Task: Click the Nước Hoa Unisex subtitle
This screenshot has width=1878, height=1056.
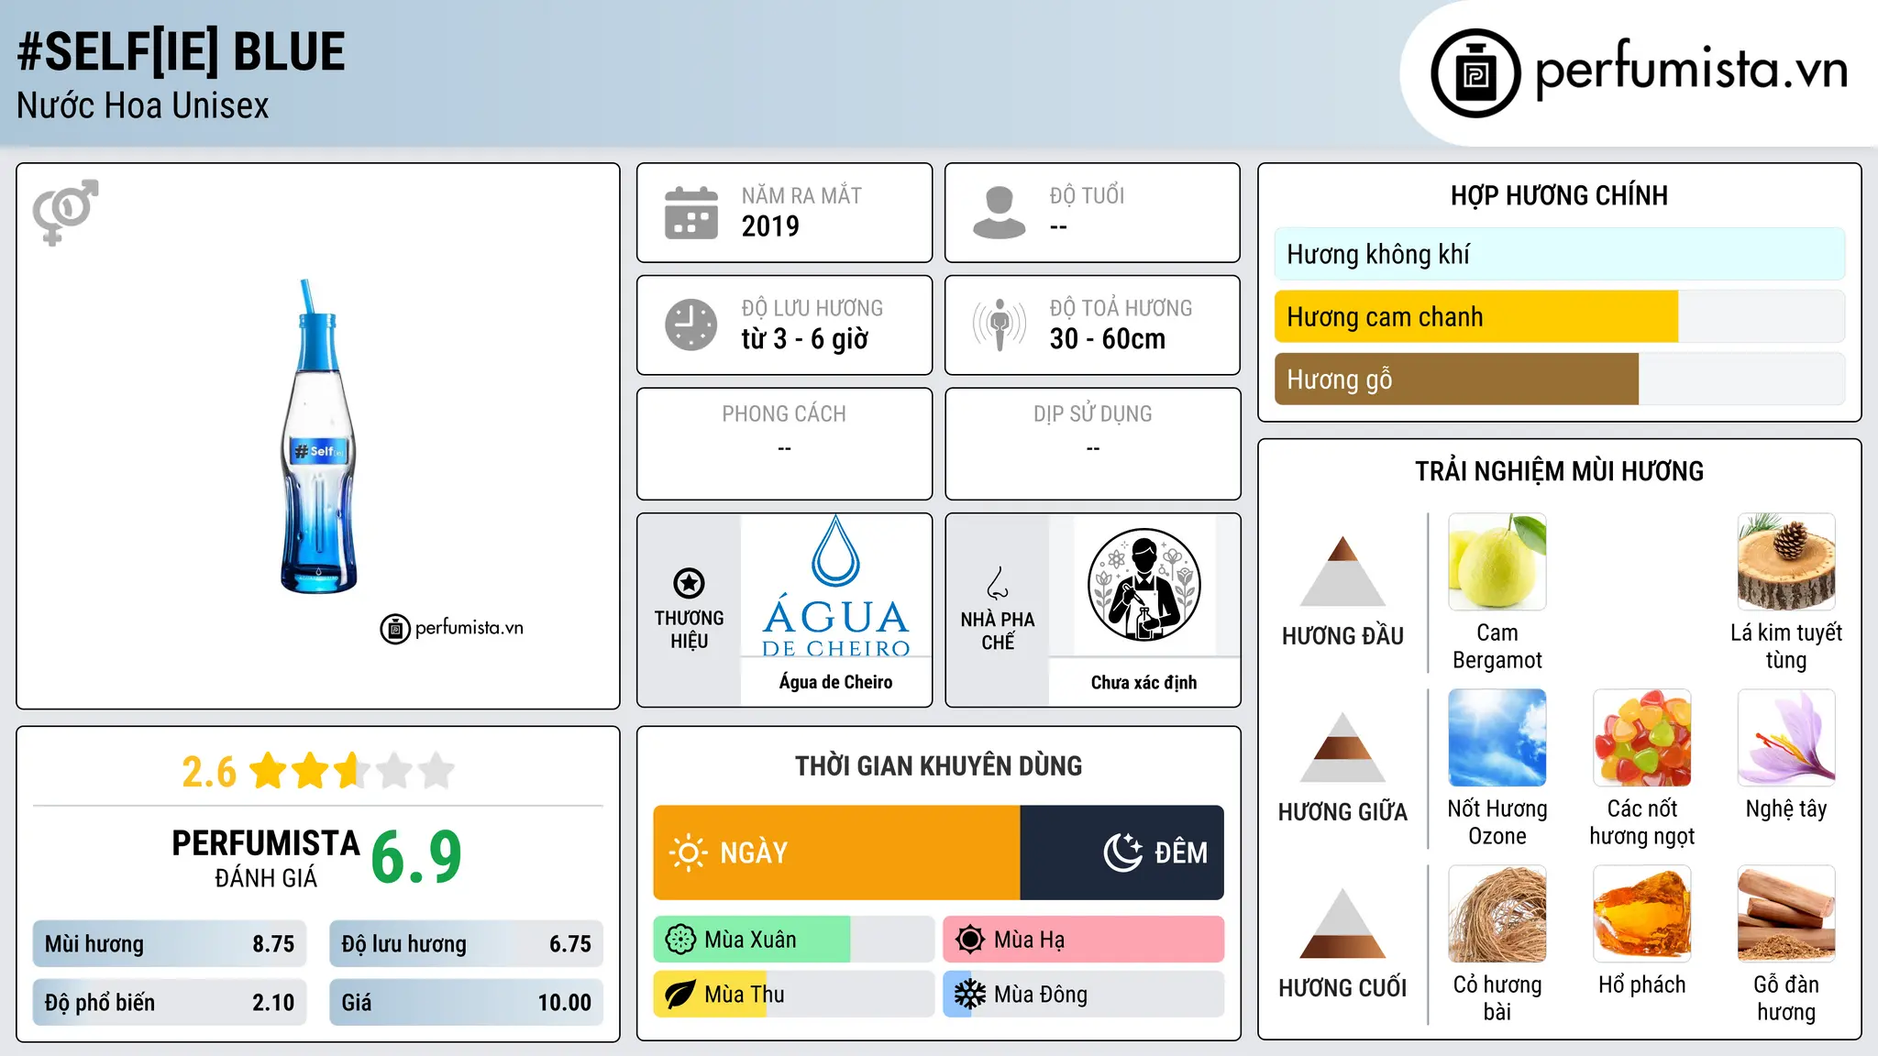Action: coord(143,106)
